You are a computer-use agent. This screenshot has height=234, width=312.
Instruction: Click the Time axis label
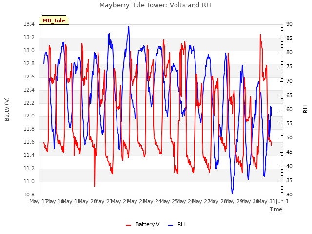[x=276, y=209]
